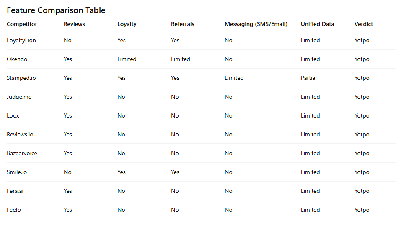Select the Fera.ai competitor cell
The width and height of the screenshot is (396, 228).
click(x=15, y=191)
